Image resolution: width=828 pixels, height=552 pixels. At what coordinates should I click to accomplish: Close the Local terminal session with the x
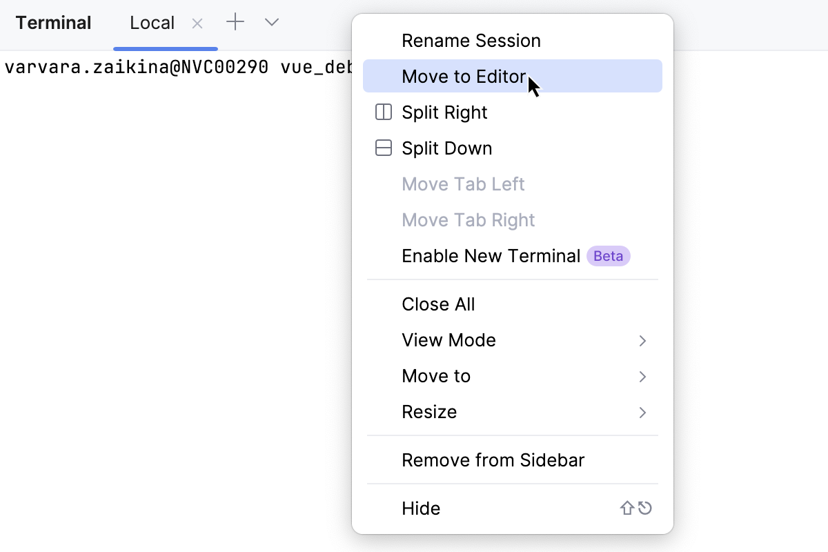tap(197, 23)
